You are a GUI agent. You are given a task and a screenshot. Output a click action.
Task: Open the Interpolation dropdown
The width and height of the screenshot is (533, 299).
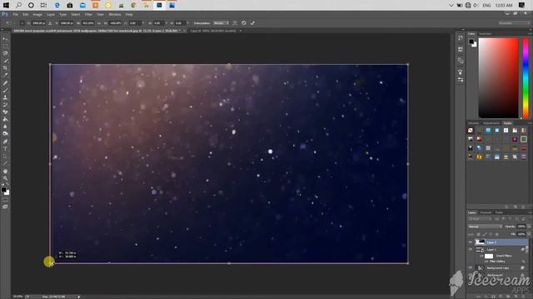coord(221,23)
